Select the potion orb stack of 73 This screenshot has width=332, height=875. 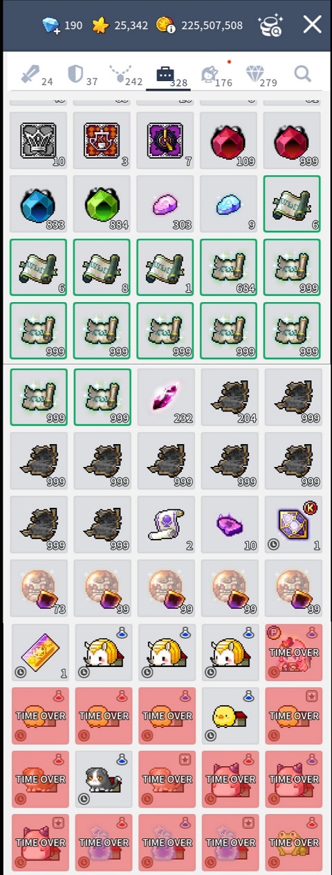click(39, 588)
